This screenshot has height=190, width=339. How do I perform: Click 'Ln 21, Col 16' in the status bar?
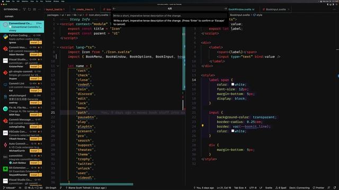[224, 188]
